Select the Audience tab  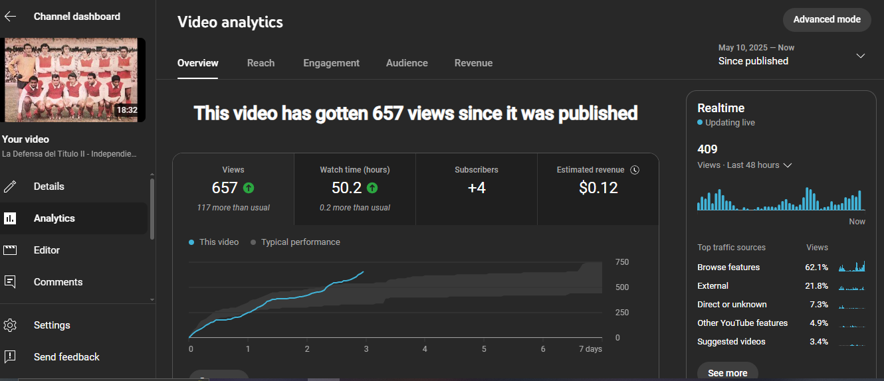tap(407, 63)
